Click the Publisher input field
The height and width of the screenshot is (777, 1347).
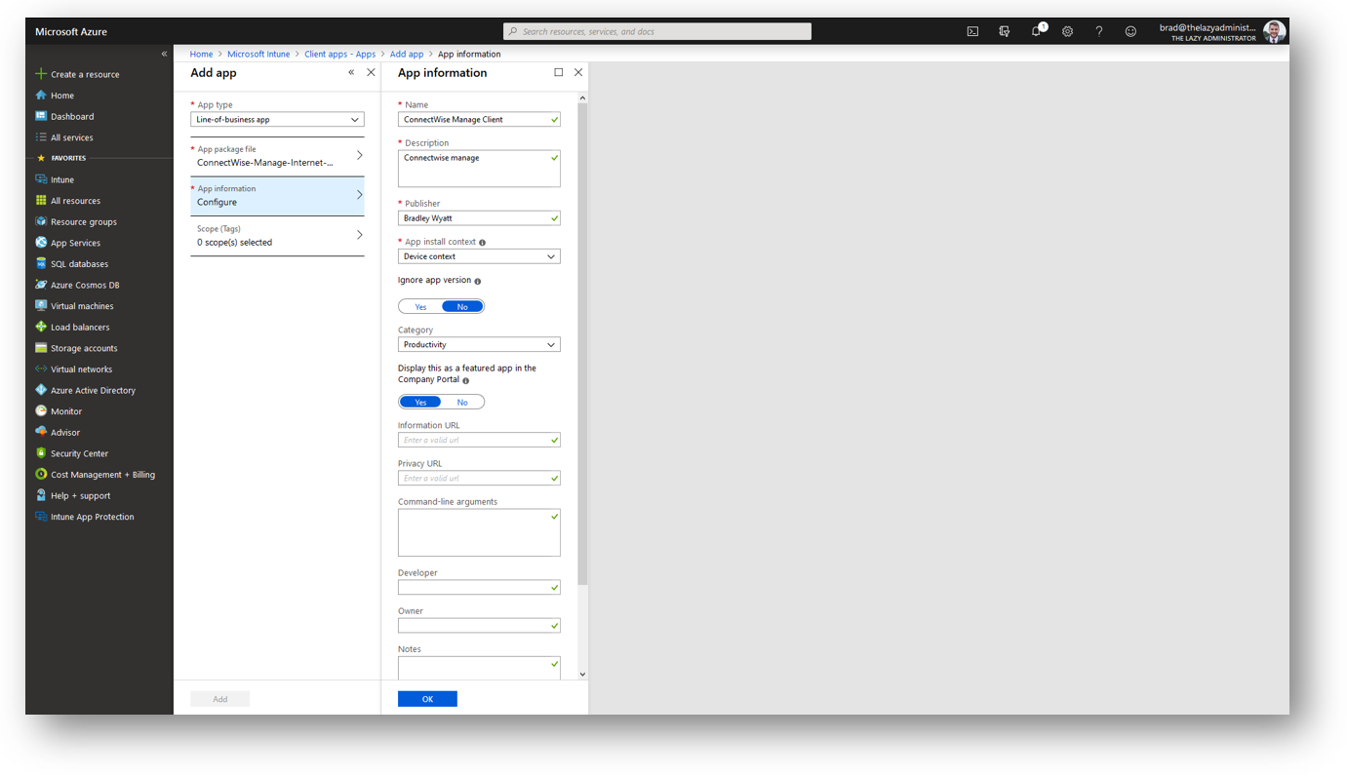click(x=479, y=218)
